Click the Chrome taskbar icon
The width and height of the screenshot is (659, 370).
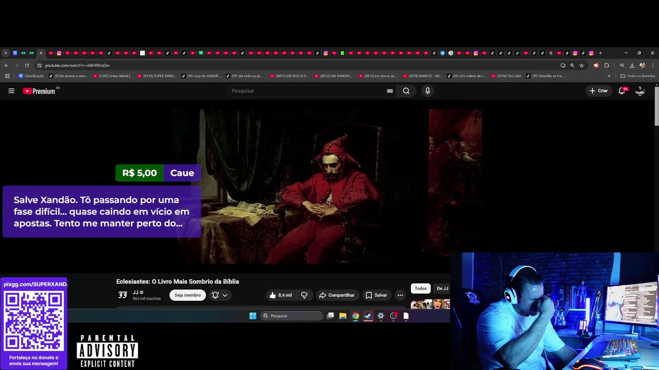[355, 316]
